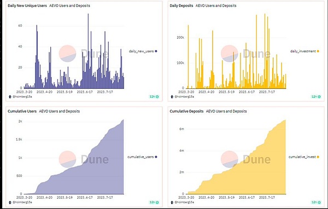Open the Daily Deposits chart title
The image size is (328, 209).
(181, 5)
